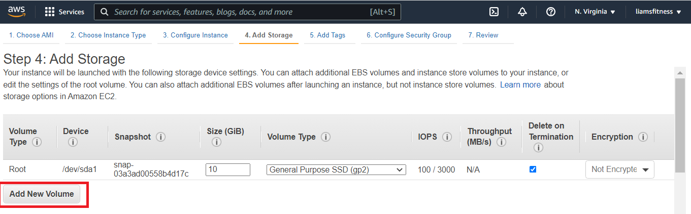
Task: Click info icon under Size (GiB)
Action: 216,142
